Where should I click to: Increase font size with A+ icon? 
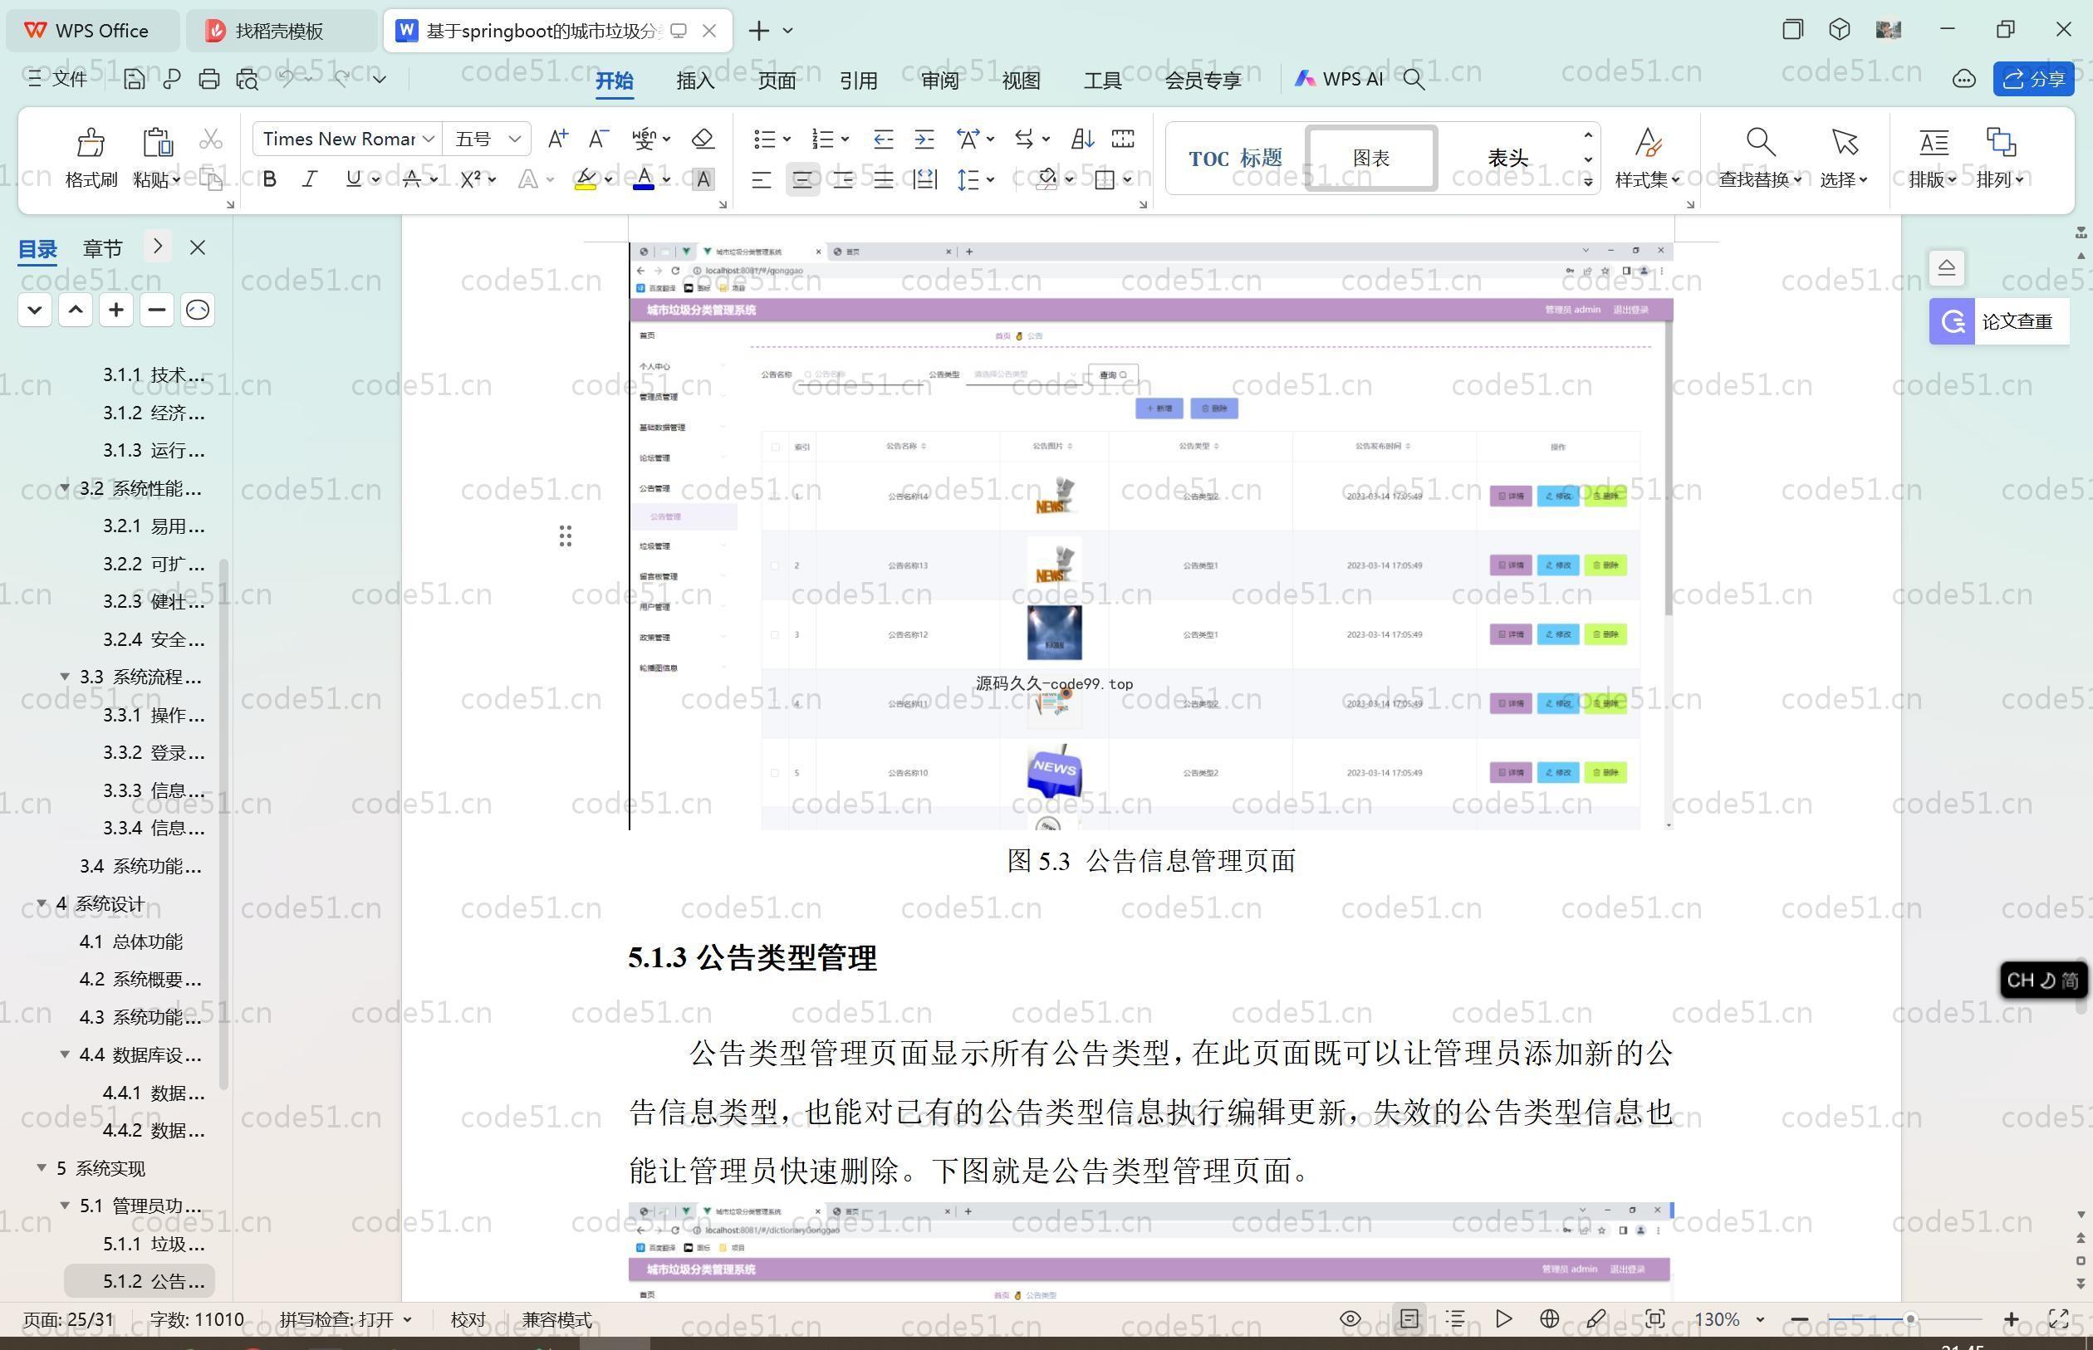pyautogui.click(x=557, y=139)
